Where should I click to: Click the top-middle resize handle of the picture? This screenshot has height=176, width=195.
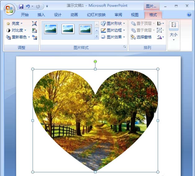pyautogui.click(x=95, y=69)
